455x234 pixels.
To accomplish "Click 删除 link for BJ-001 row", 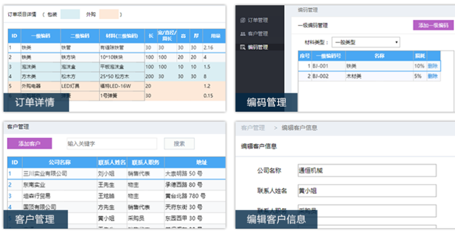I will (433, 66).
